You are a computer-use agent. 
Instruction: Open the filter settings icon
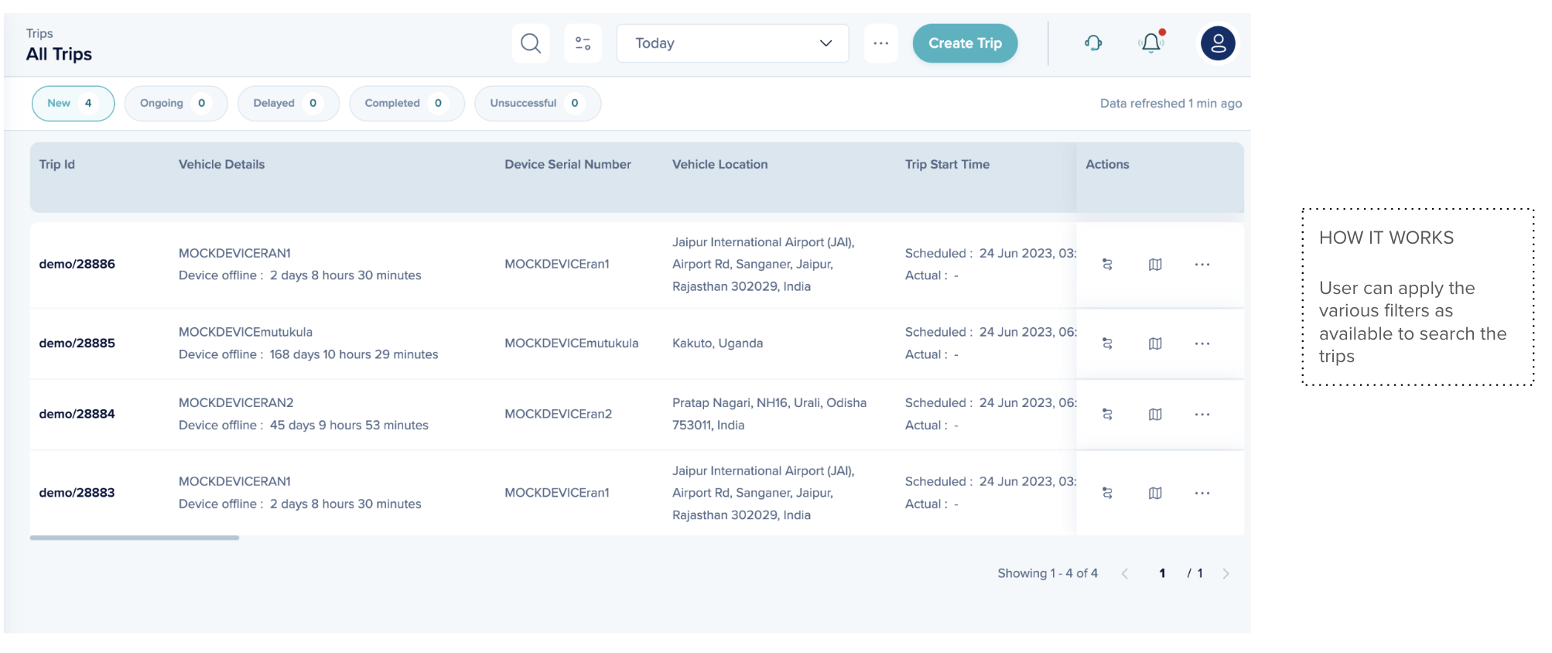(x=583, y=43)
